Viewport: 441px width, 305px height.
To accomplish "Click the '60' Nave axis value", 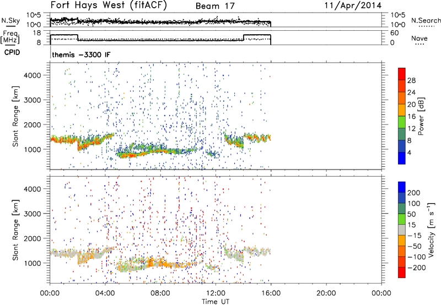I will click(x=394, y=33).
